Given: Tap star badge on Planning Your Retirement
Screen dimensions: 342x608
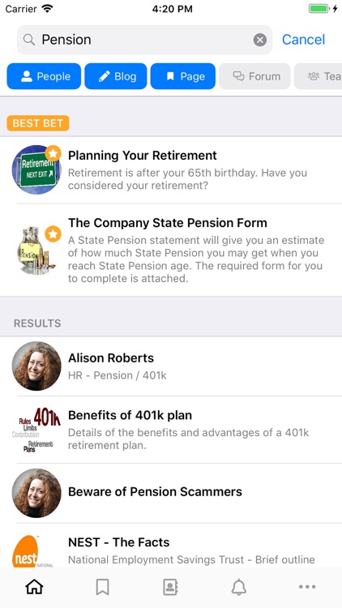Looking at the screenshot, I should (x=53, y=153).
